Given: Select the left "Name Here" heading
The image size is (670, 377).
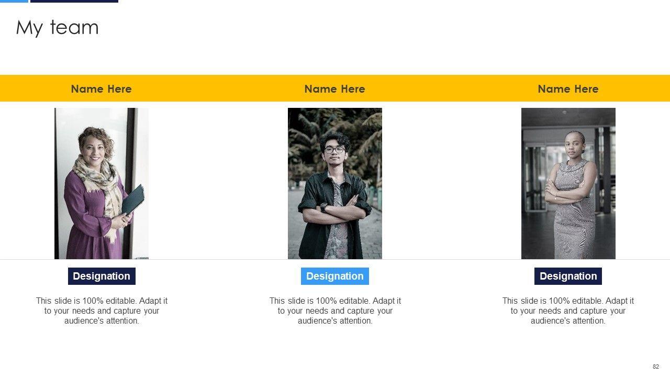Looking at the screenshot, I should [101, 89].
